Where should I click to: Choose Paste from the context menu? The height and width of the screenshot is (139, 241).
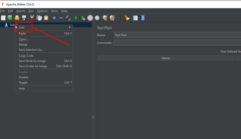[x=44, y=33]
